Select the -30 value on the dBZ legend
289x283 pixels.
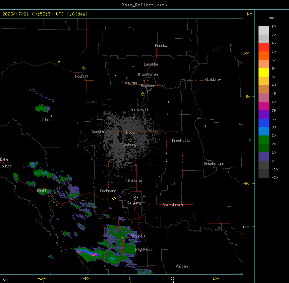click(x=275, y=178)
